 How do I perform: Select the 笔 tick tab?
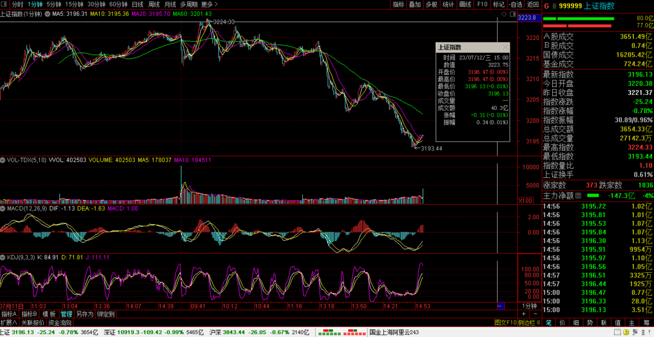click(549, 322)
